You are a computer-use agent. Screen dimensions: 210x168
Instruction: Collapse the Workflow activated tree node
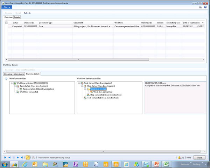click(x=12, y=83)
